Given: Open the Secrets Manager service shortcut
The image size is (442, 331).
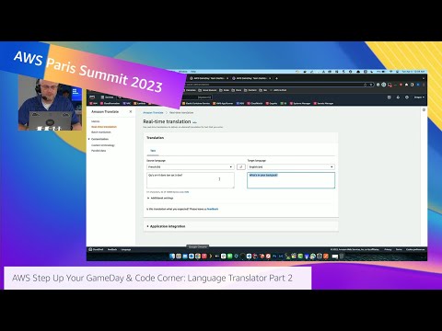Looking at the screenshot, I should pyautogui.click(x=323, y=103).
